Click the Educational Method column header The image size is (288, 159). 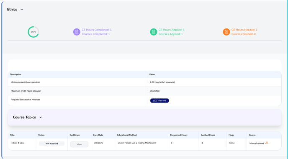pos(127,135)
